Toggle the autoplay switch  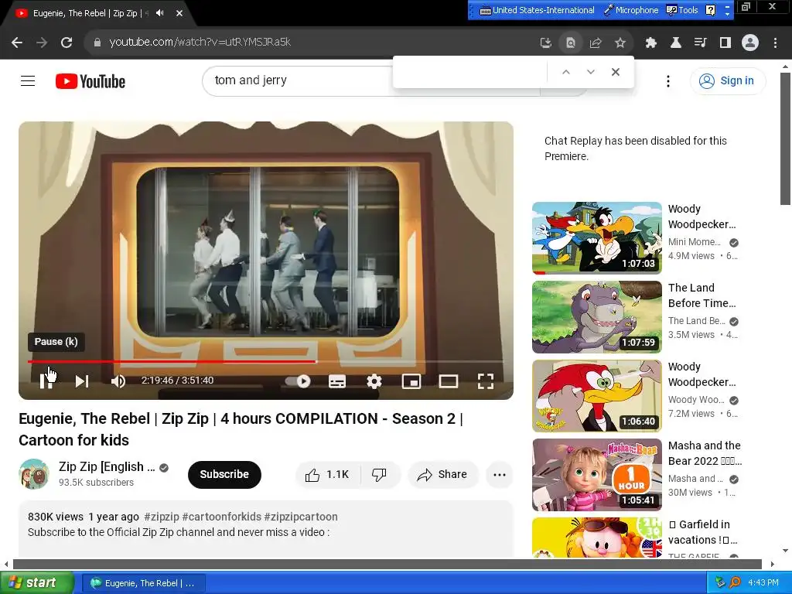[x=298, y=381]
